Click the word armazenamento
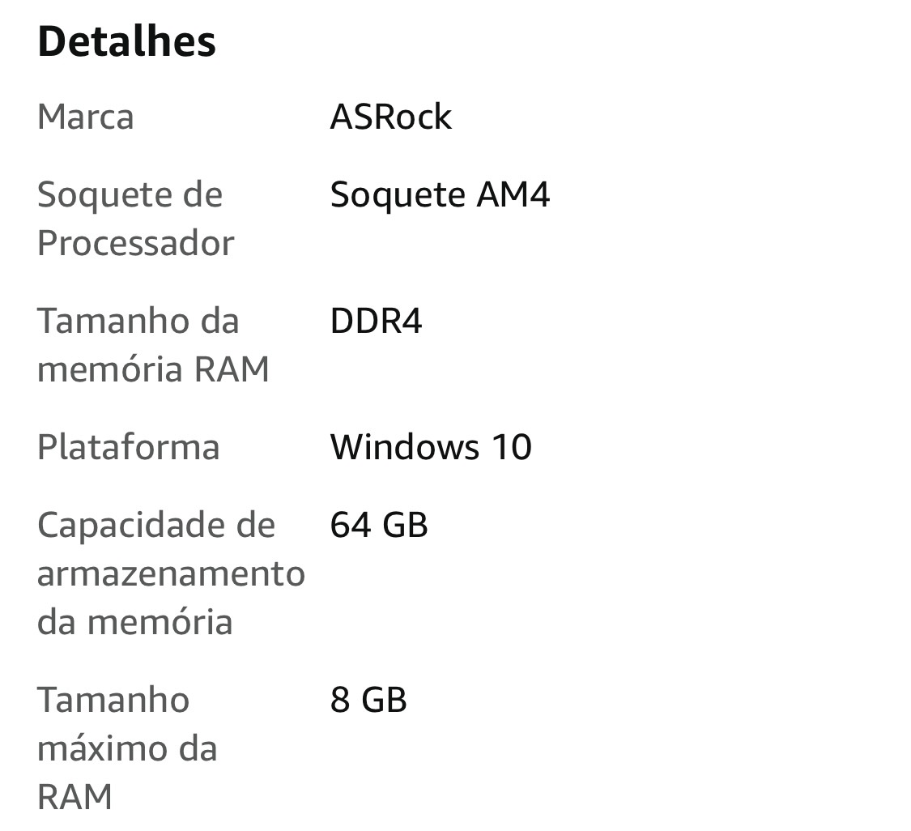The height and width of the screenshot is (831, 911). click(172, 574)
